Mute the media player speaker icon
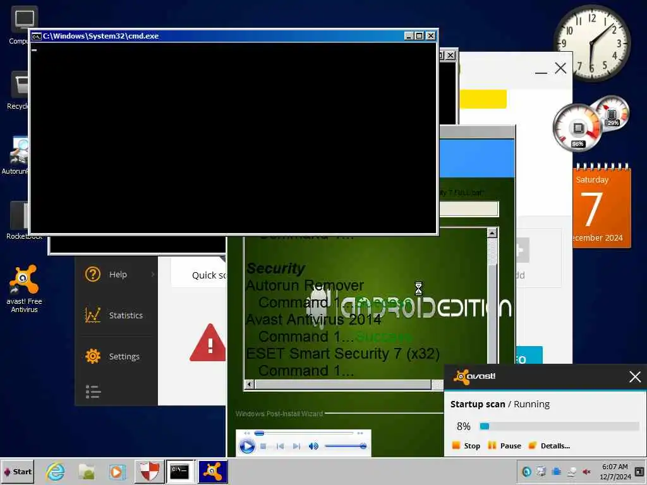The image size is (647, 485). pyautogui.click(x=313, y=446)
